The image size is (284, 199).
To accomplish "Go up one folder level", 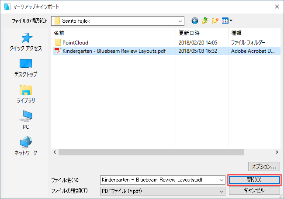I will tap(204, 21).
